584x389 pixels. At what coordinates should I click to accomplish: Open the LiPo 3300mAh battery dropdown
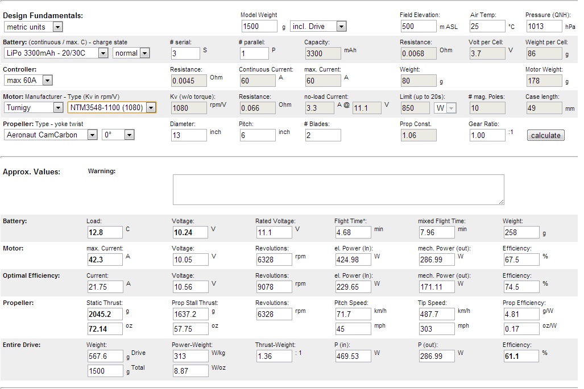[56, 53]
